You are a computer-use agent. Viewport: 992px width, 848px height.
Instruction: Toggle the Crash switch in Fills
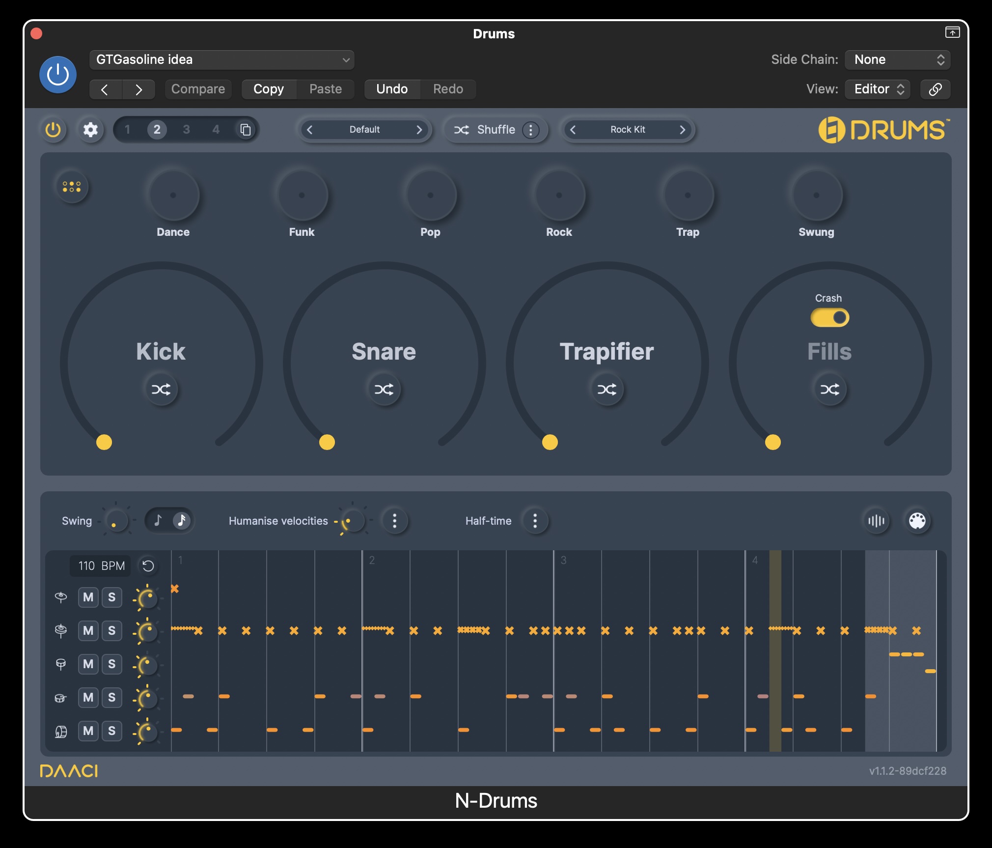pyautogui.click(x=830, y=318)
